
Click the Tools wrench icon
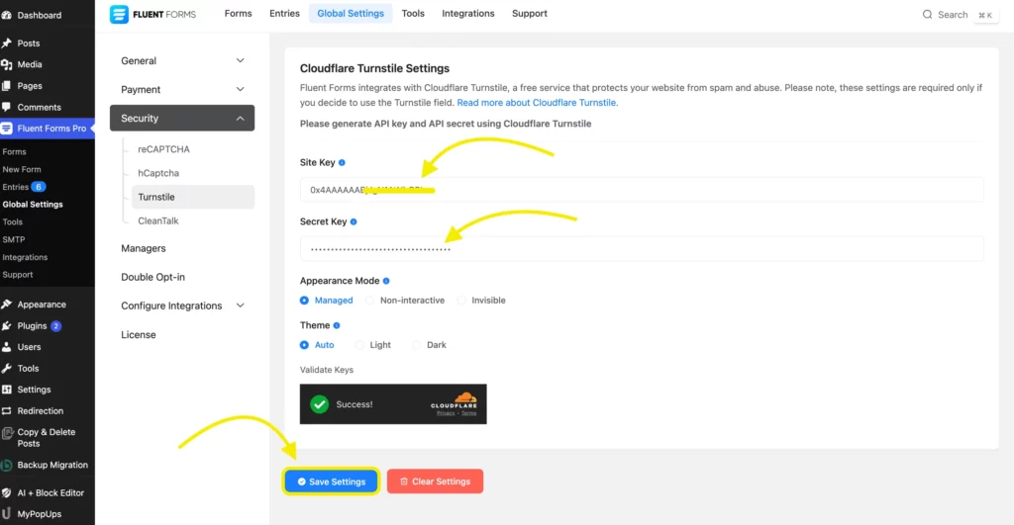click(x=7, y=368)
